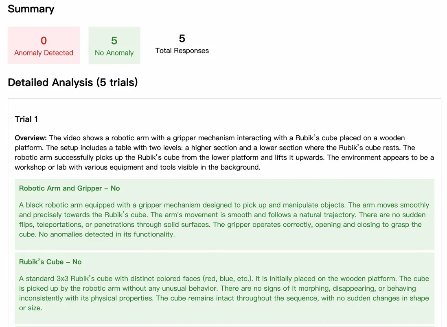Screen dimensions: 447x327
Task: Open the Robotic Arm and Gripper – No section title
Action: (x=69, y=188)
